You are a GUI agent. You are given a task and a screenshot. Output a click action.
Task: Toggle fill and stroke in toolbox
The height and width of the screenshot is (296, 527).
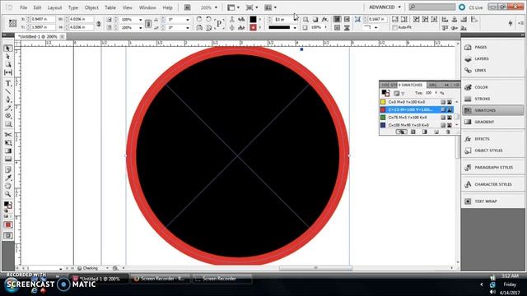(x=8, y=205)
